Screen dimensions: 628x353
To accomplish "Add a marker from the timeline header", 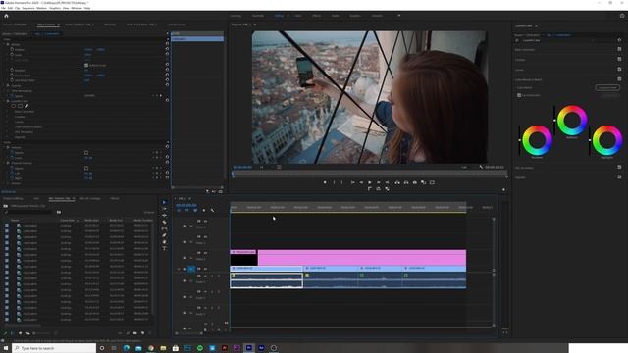I will [204, 210].
